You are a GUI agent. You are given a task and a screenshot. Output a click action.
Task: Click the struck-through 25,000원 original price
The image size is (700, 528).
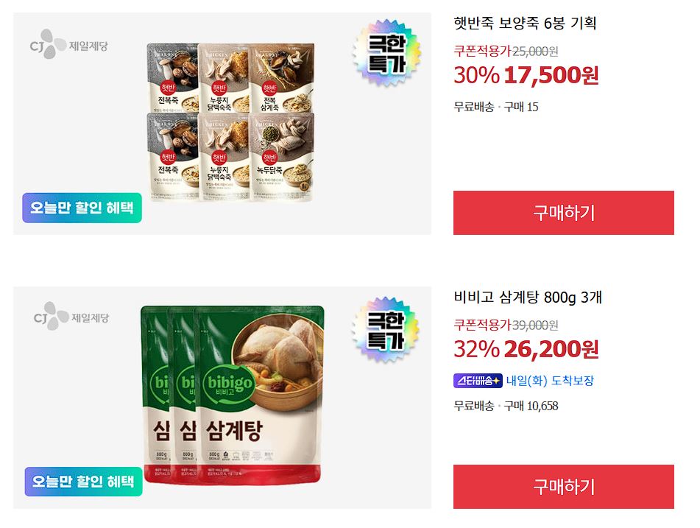[535, 52]
